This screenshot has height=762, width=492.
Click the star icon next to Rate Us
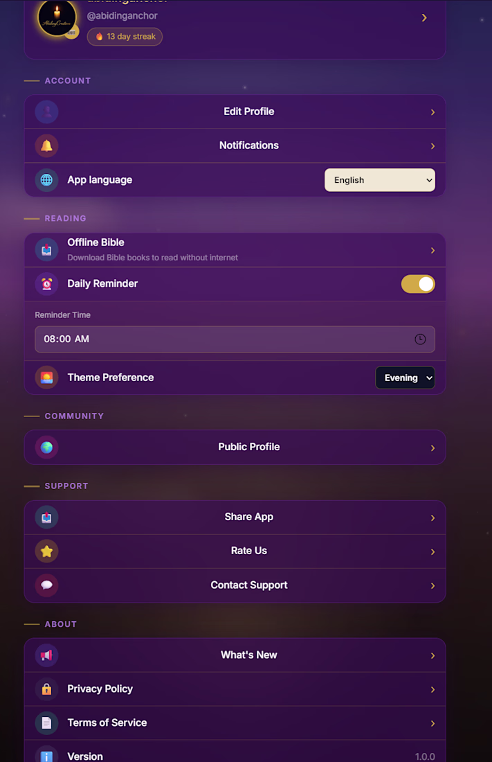[x=46, y=551]
